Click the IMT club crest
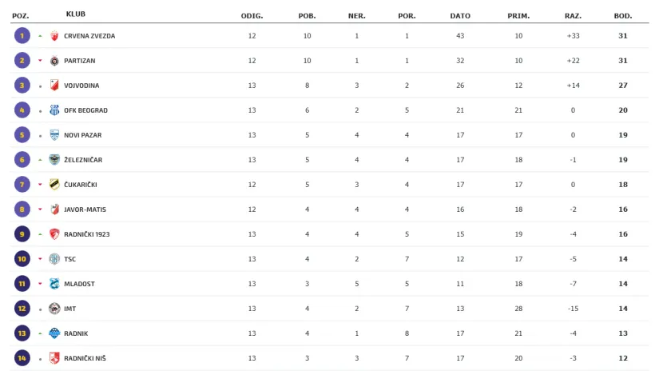659x371 pixels. tap(54, 309)
